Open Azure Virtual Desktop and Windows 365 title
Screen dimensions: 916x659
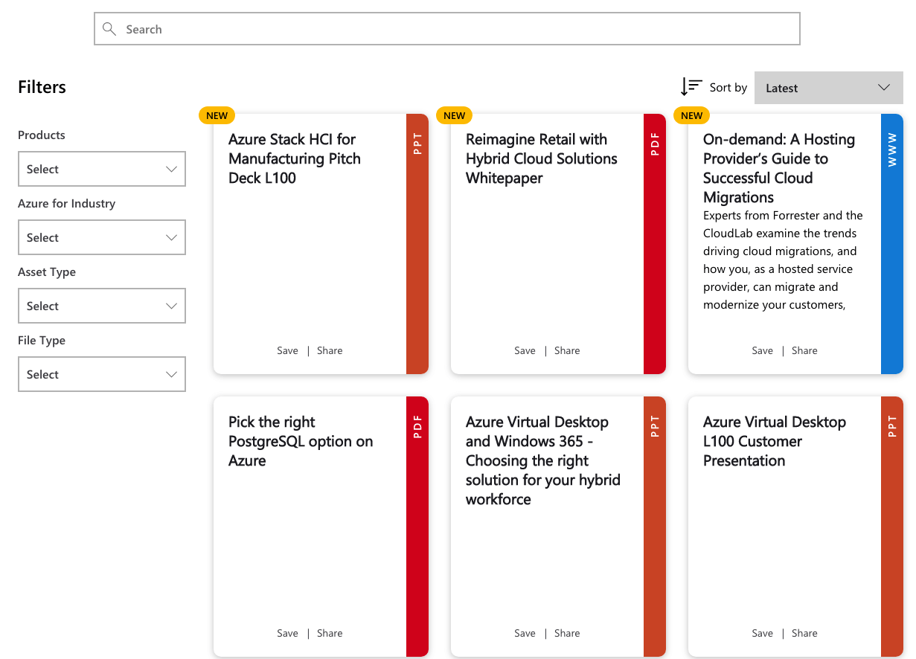pyautogui.click(x=542, y=460)
